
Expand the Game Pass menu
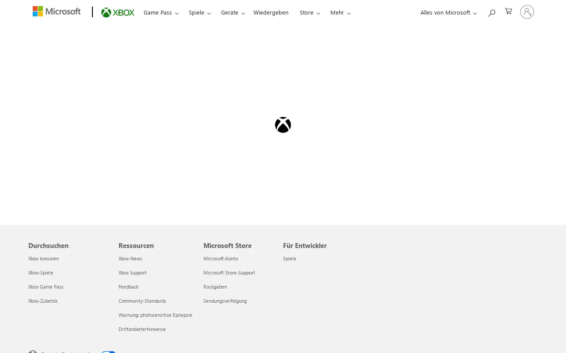(x=161, y=13)
